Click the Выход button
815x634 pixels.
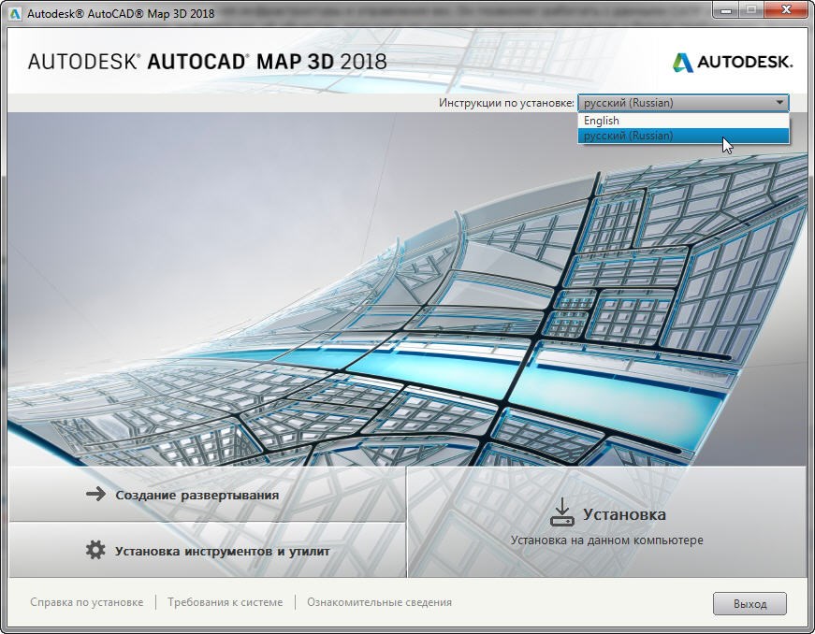(750, 604)
